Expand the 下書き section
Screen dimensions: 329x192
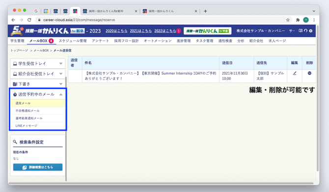point(38,84)
